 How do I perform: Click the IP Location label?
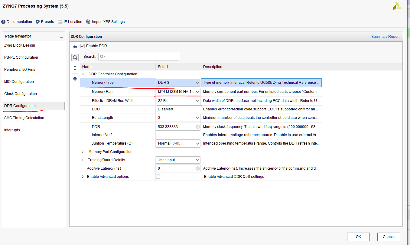[x=73, y=22]
